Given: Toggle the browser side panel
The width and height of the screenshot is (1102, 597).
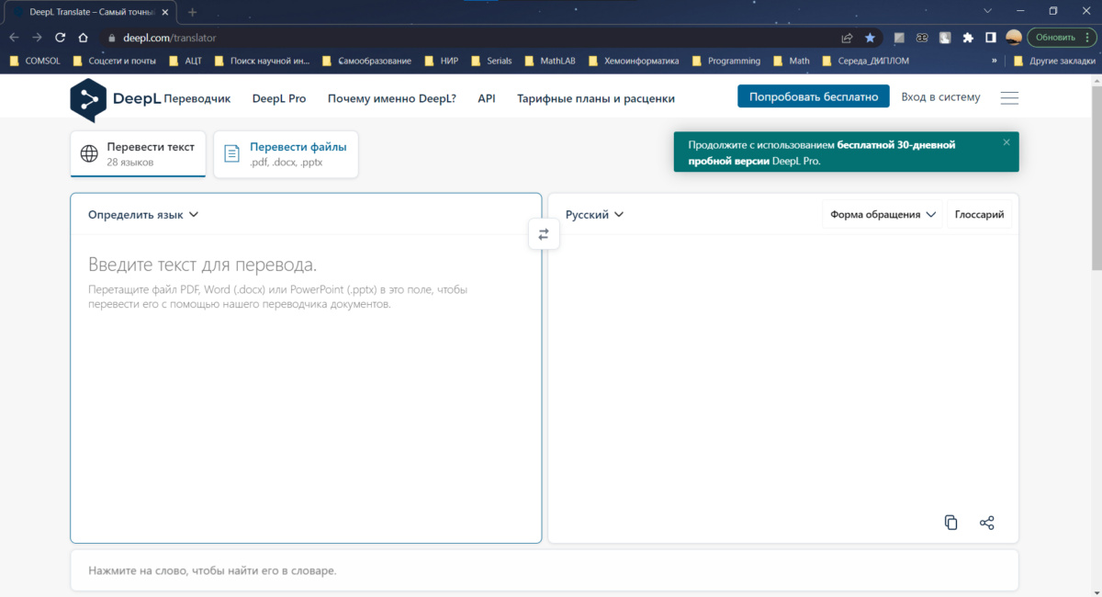Looking at the screenshot, I should pos(991,38).
